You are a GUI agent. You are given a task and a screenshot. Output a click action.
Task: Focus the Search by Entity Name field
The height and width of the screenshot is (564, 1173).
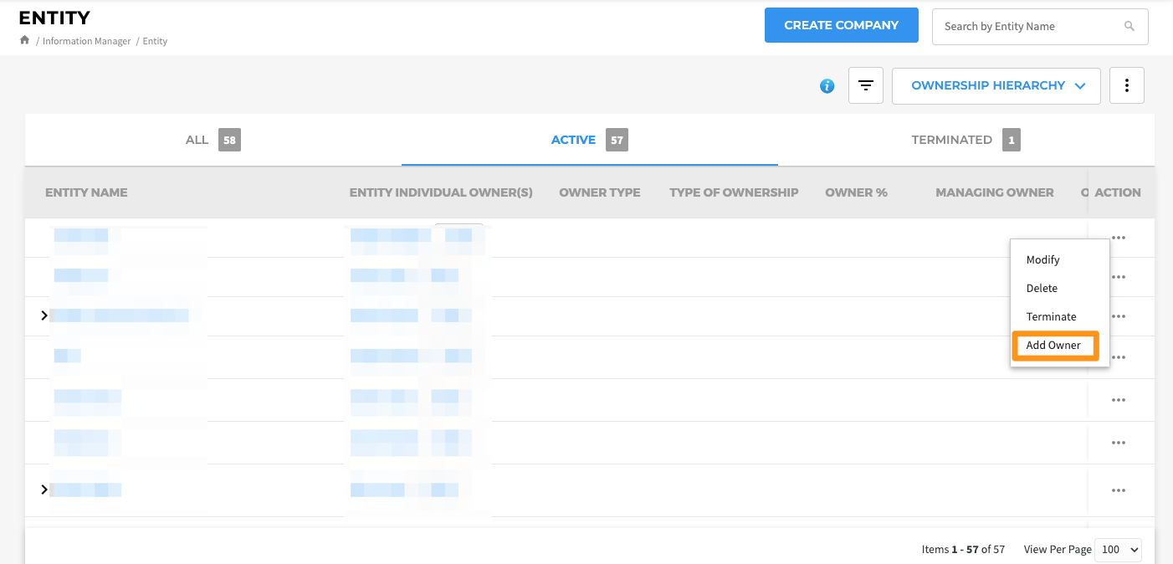click(x=1029, y=26)
